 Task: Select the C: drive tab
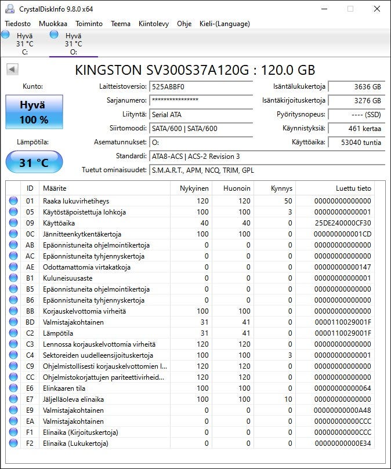24,43
